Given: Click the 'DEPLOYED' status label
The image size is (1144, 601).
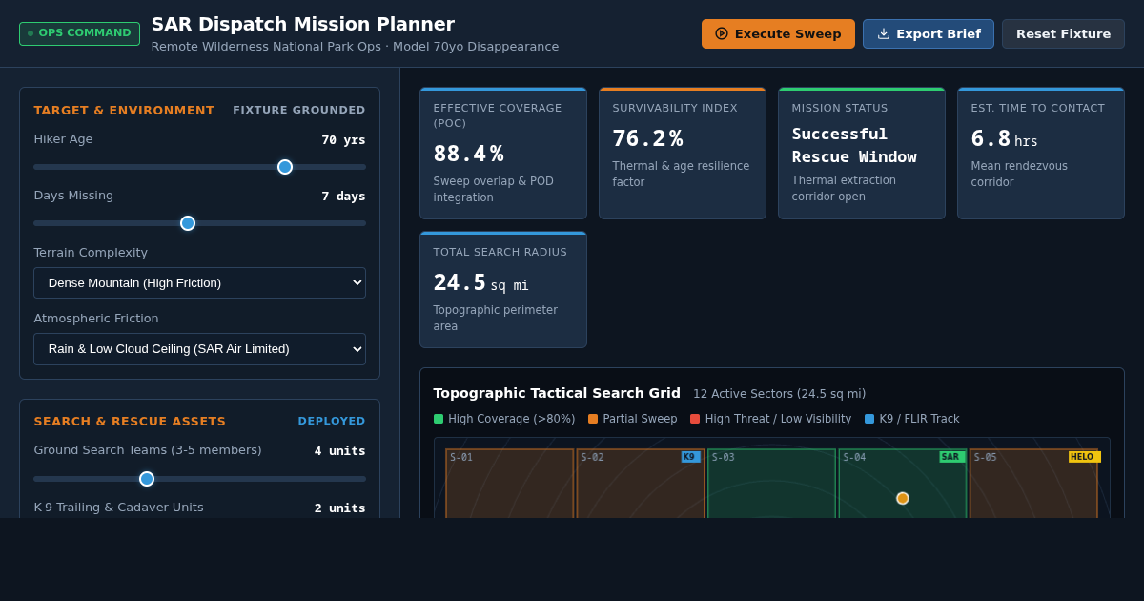Looking at the screenshot, I should click(332, 422).
